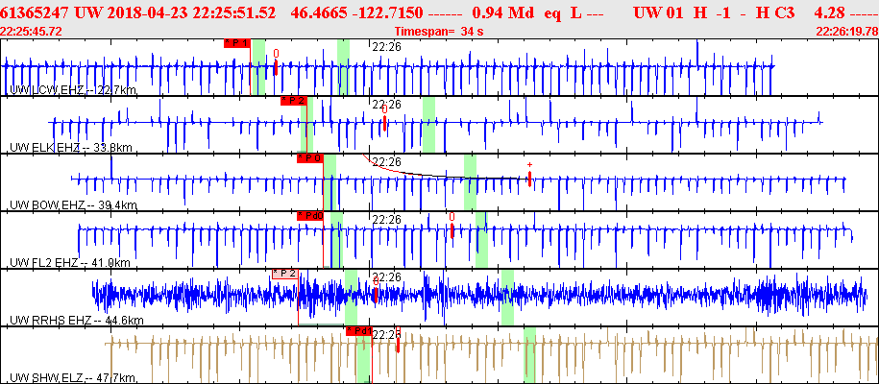Screen dimensions: 879x384
Task: Click the red amplitude marker on BOW trace
Action: tap(528, 179)
